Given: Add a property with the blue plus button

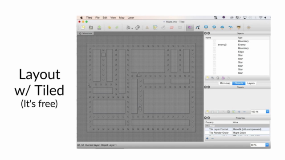Looking at the screenshot, I should point(207,138).
